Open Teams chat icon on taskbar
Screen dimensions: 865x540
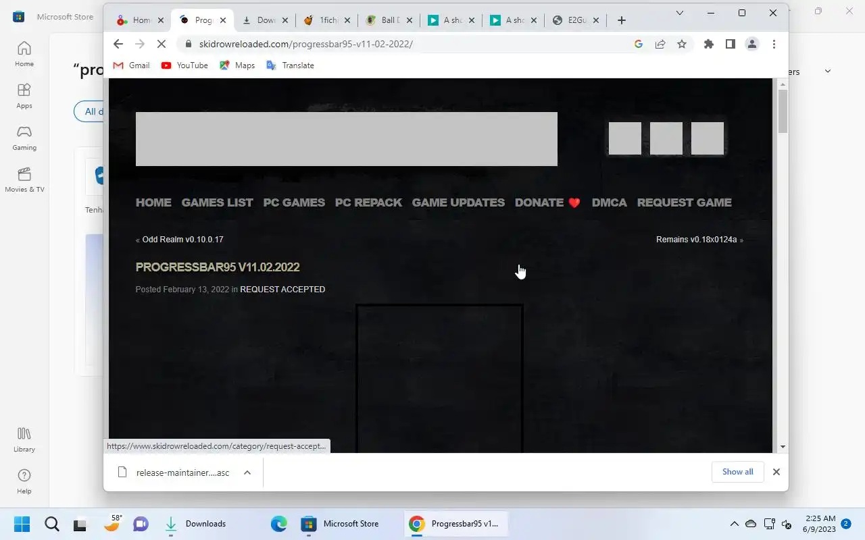[141, 524]
